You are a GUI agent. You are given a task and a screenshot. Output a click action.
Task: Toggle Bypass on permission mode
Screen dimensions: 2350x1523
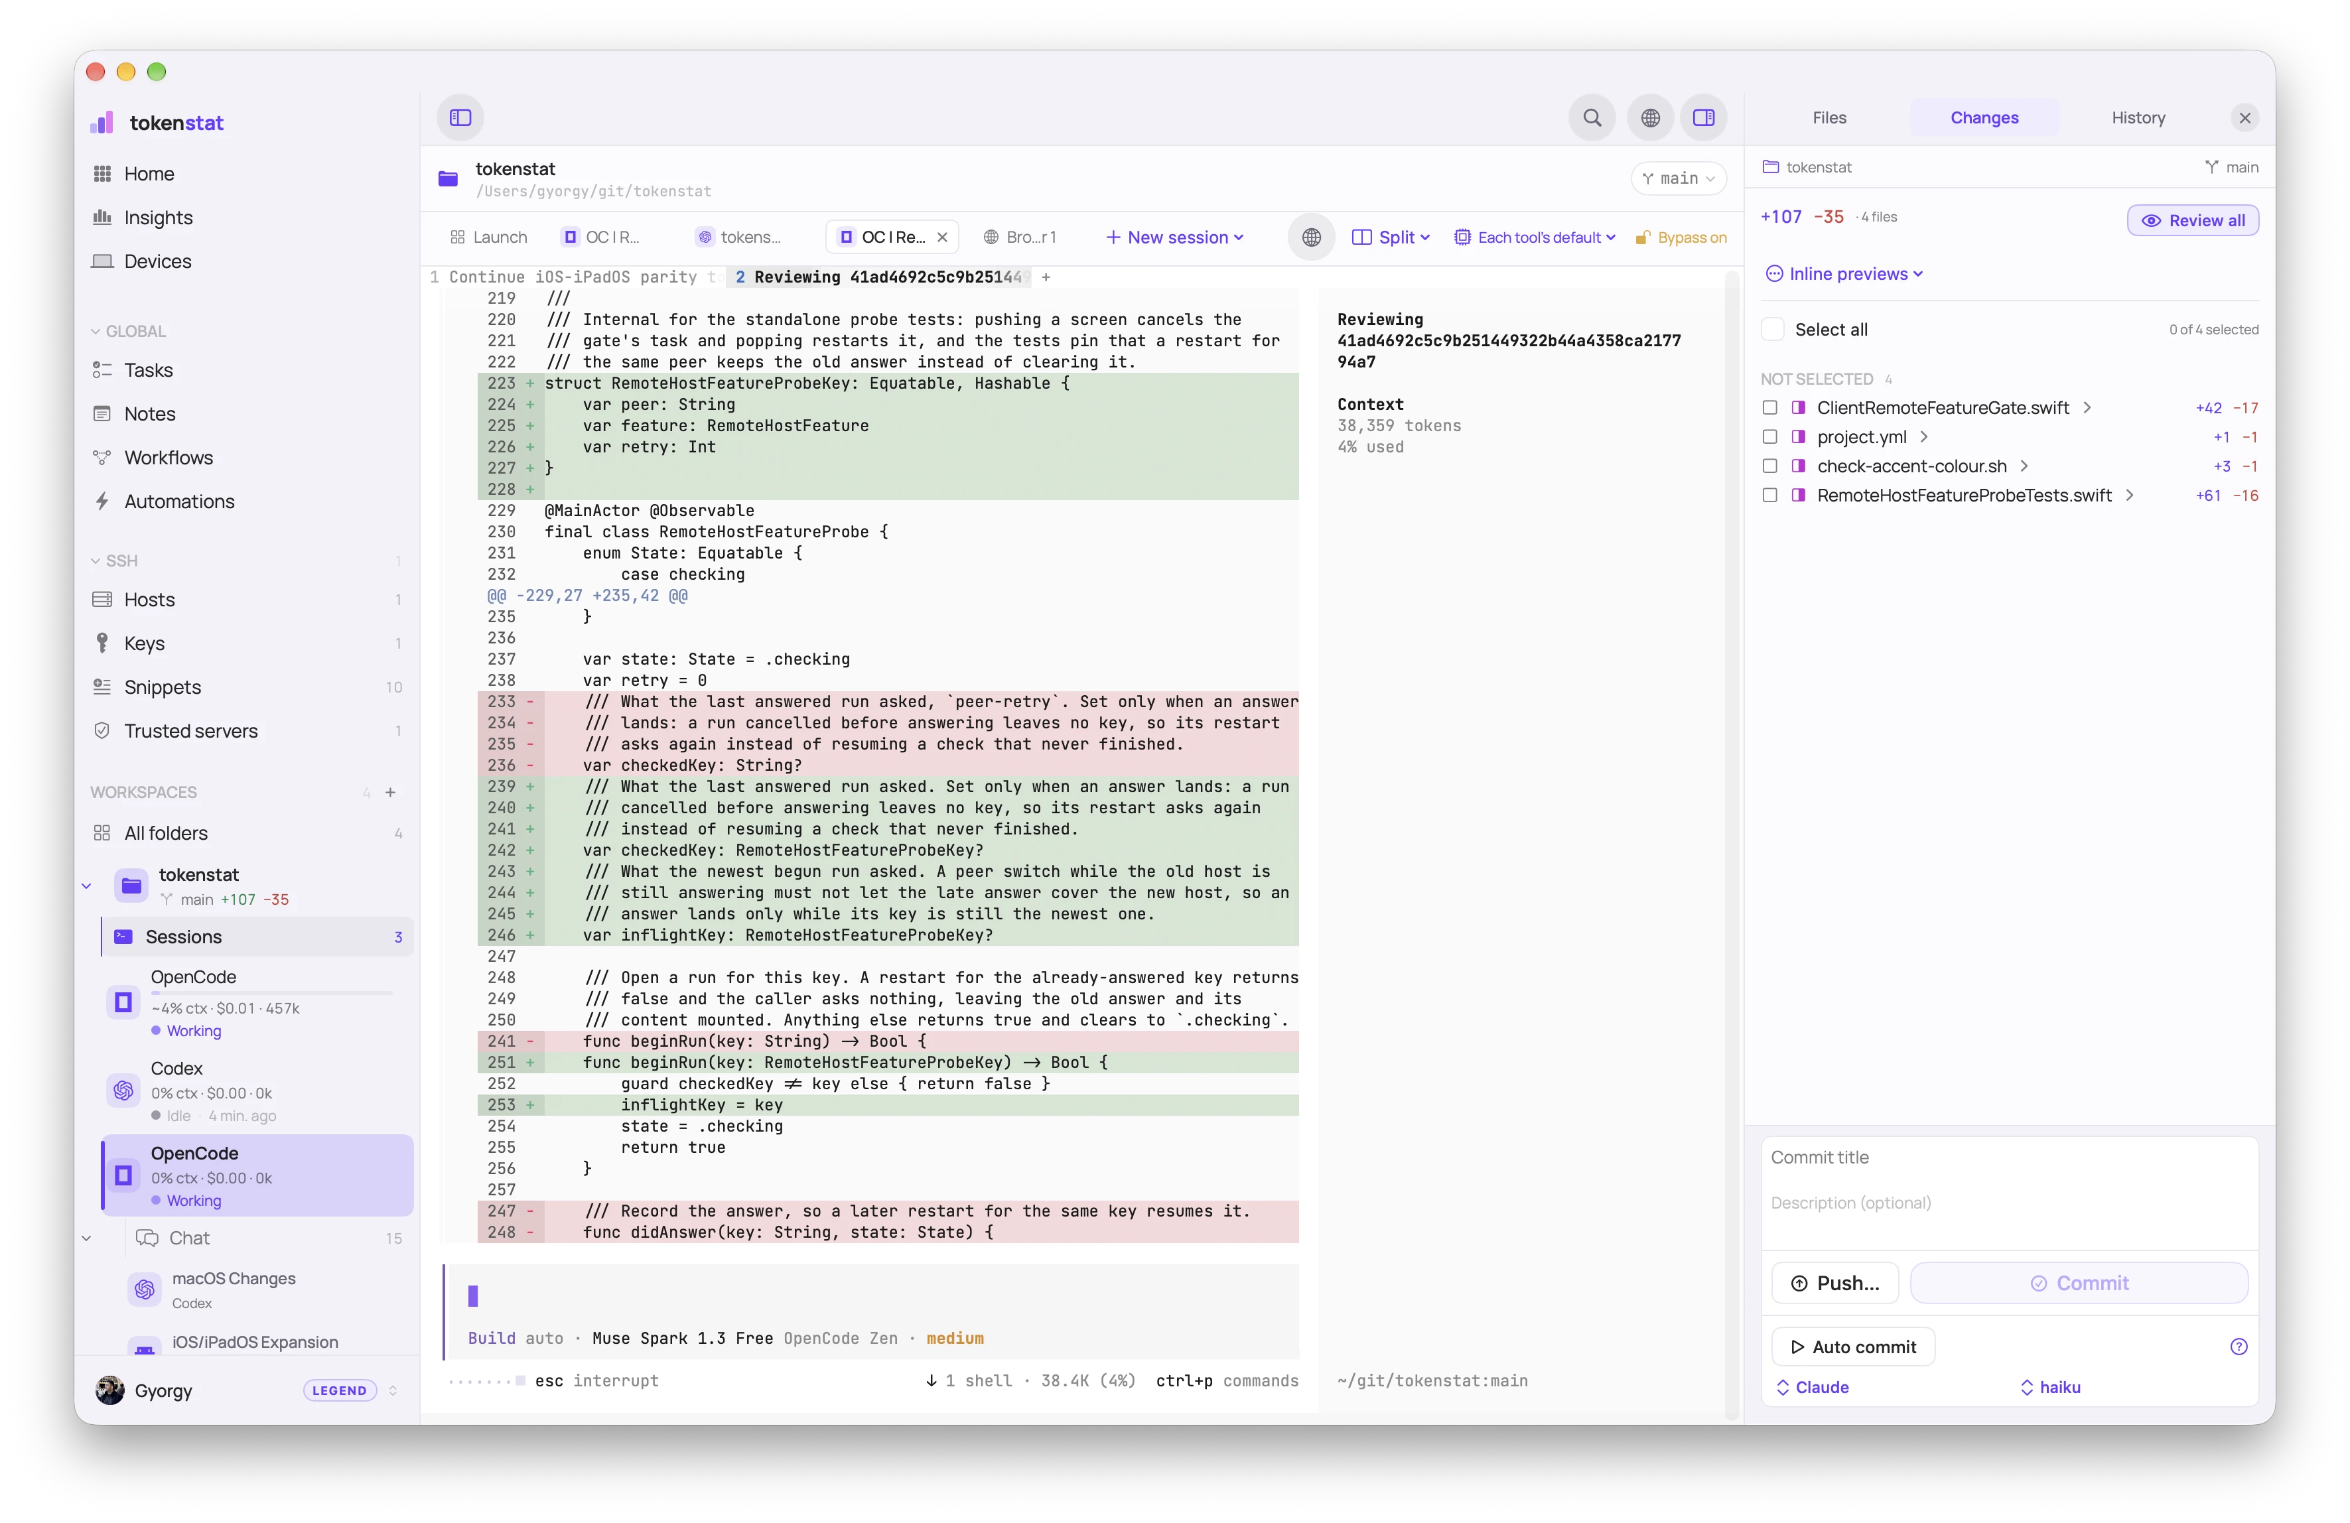coord(1681,237)
